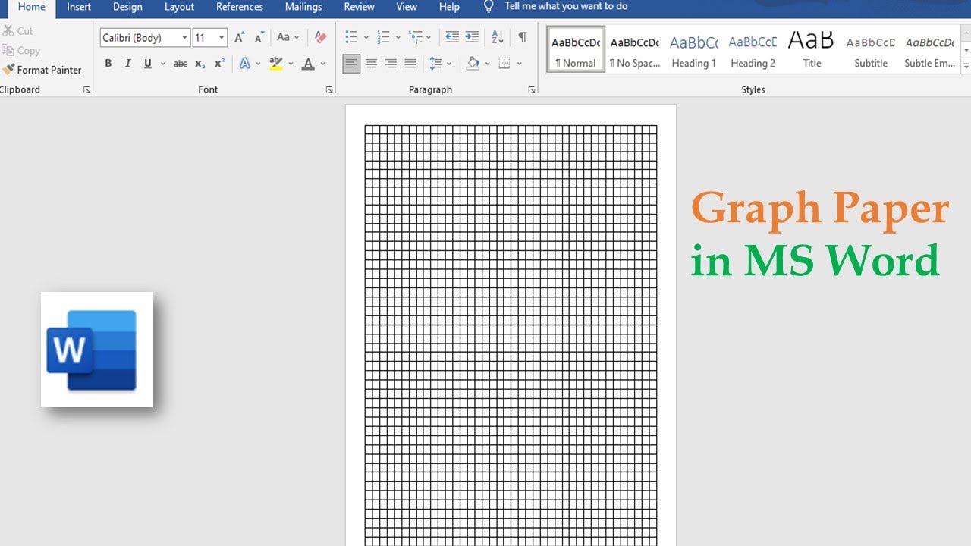Switch to the Mailings tab
This screenshot has width=971, height=546.
(303, 7)
